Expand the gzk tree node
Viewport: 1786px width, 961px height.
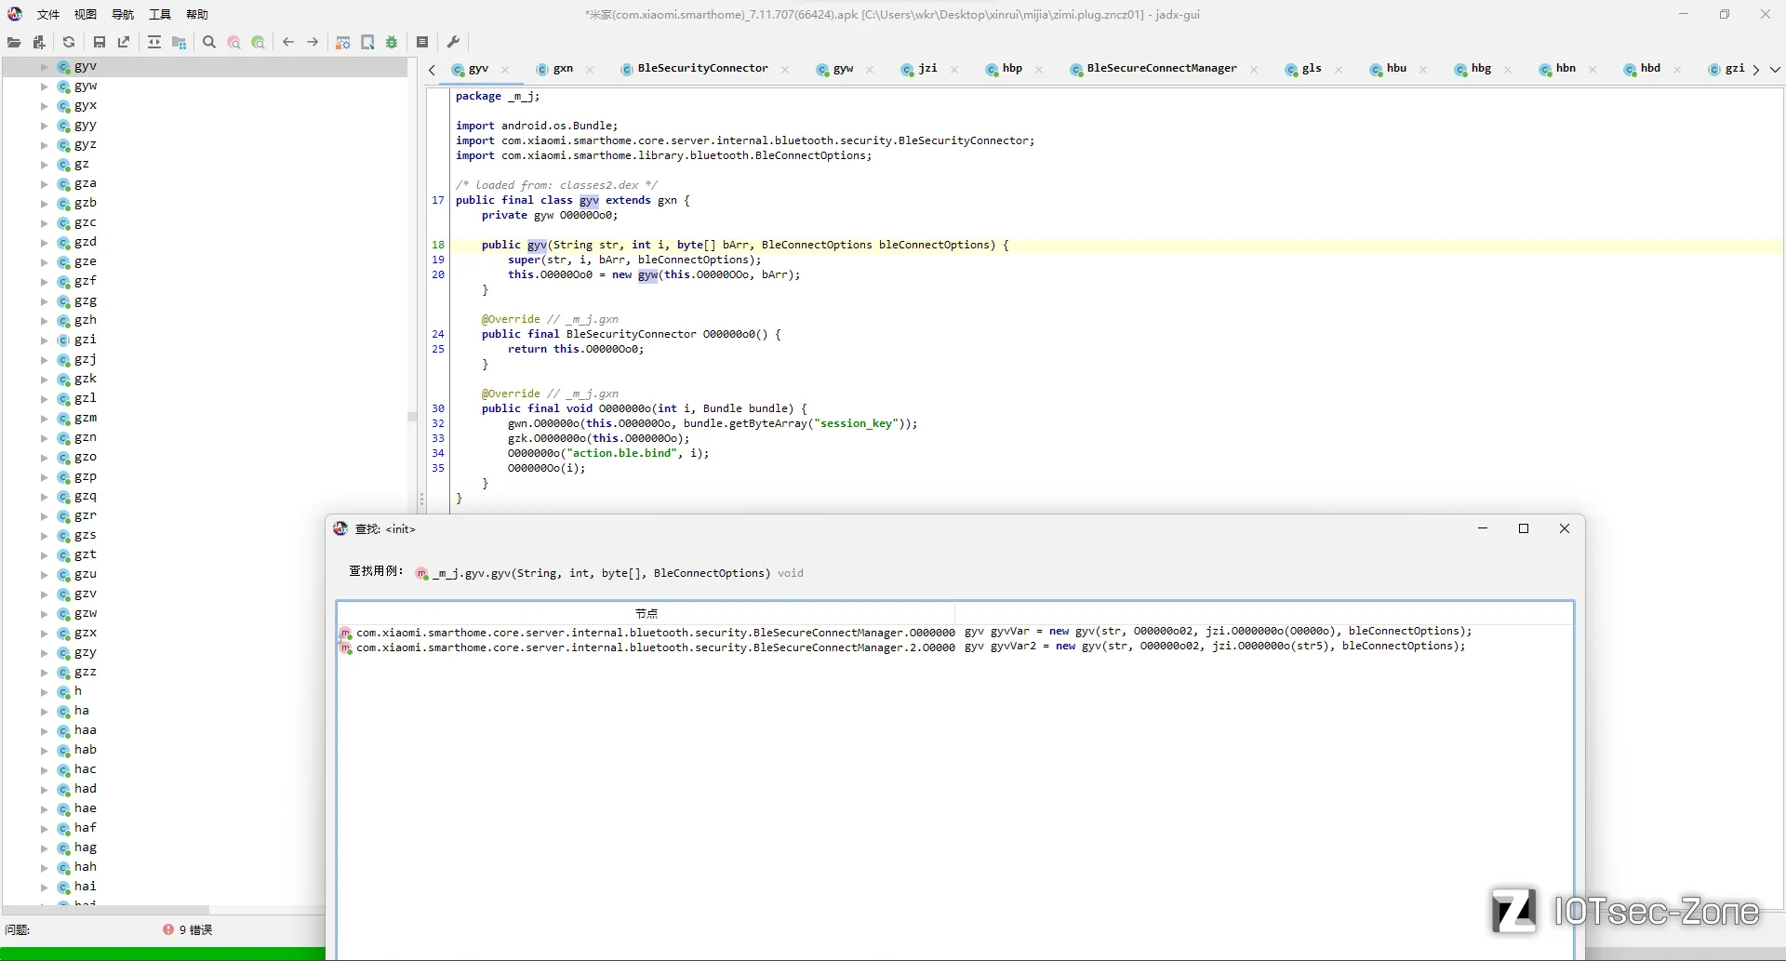44,380
